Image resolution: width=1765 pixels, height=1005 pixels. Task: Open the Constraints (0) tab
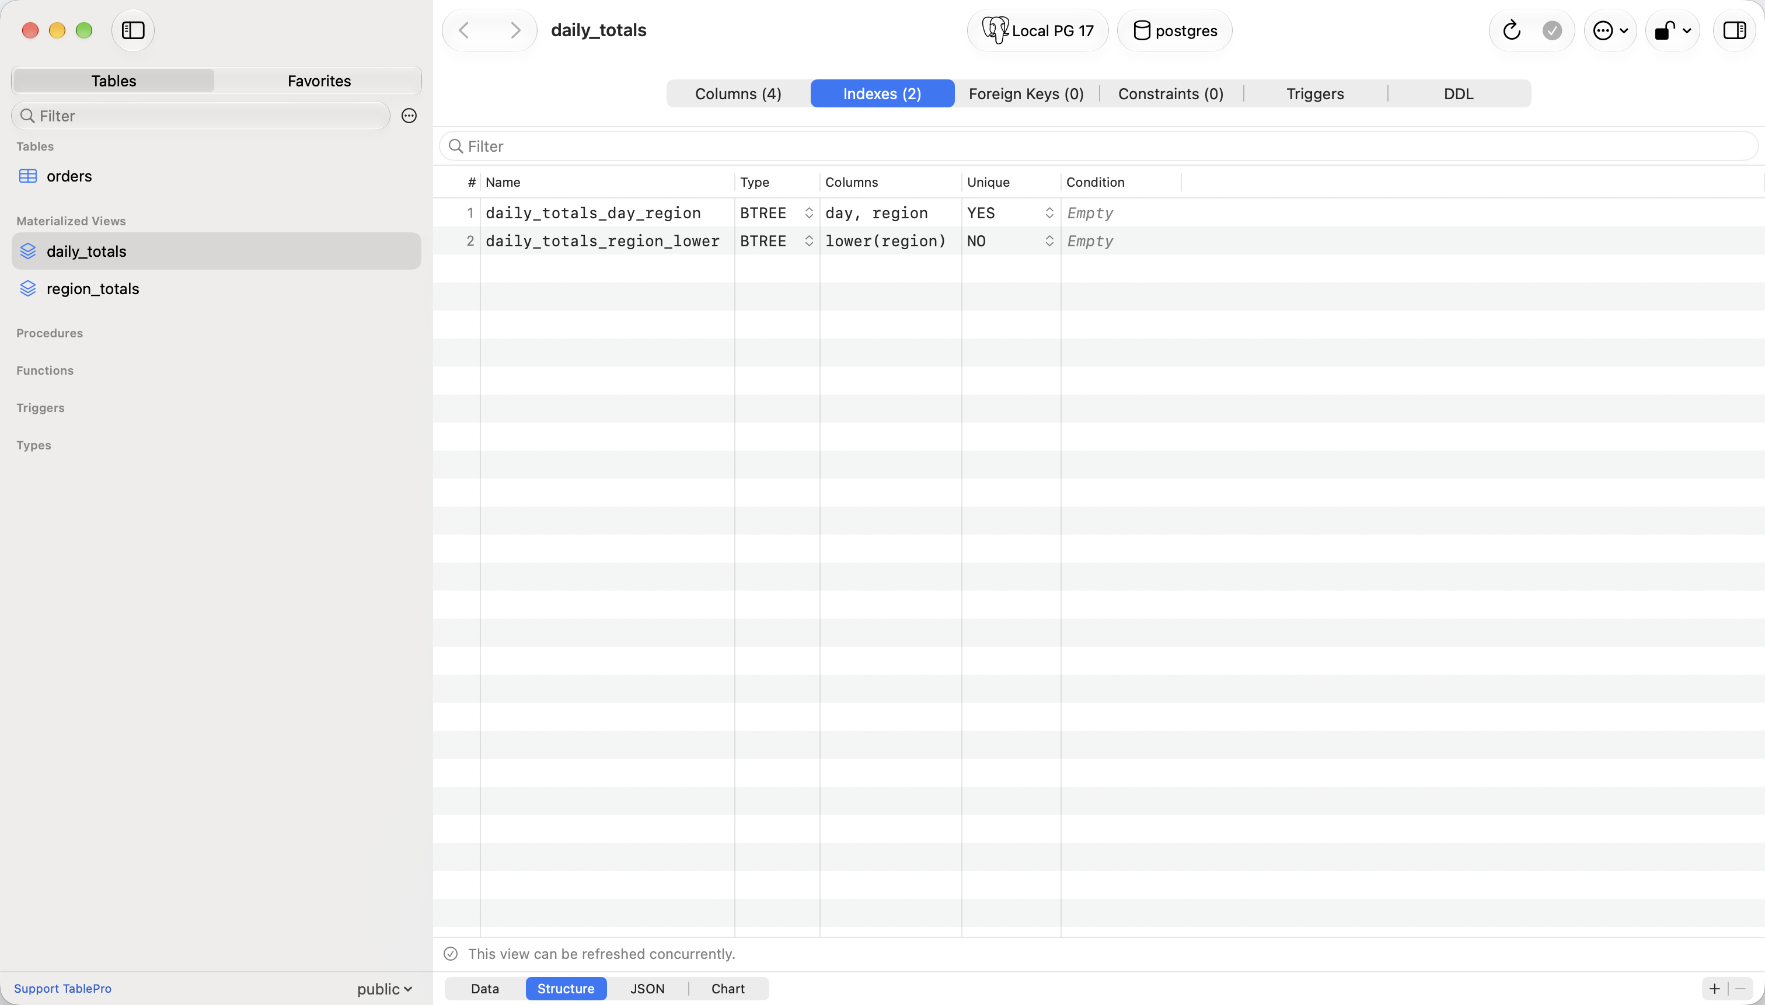(1171, 94)
